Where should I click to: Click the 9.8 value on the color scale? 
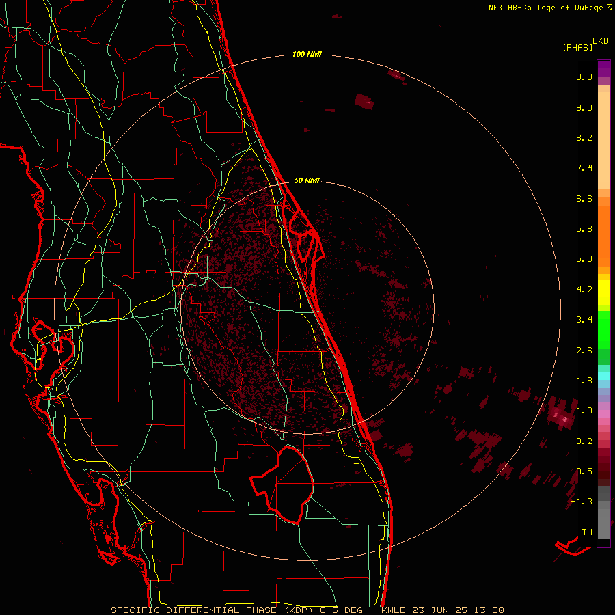coord(584,77)
